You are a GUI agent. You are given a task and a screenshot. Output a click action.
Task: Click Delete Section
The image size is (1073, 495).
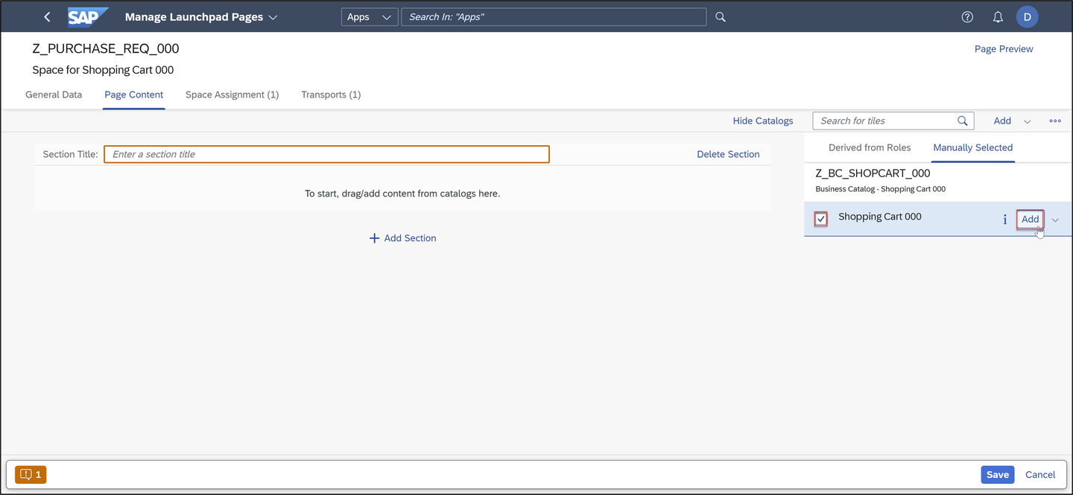[x=728, y=154]
